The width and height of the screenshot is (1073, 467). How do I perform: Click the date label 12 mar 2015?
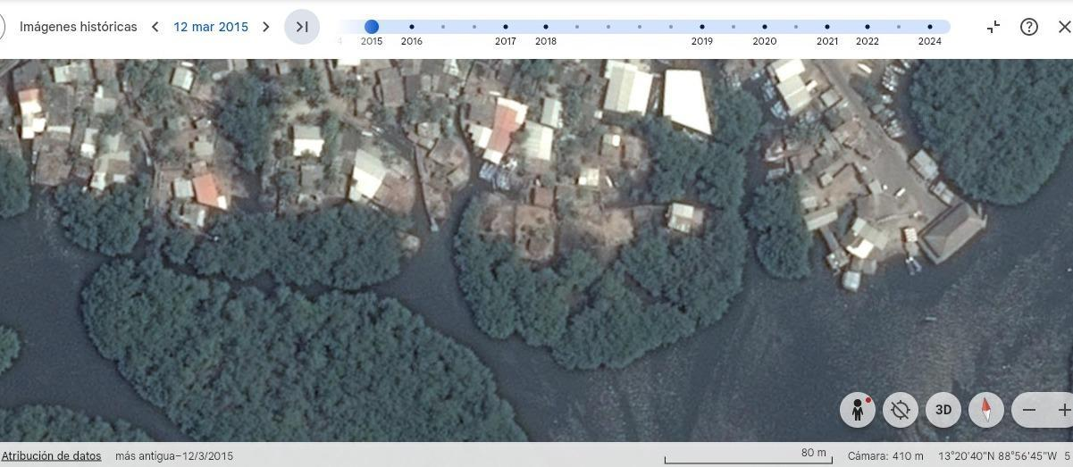211,27
